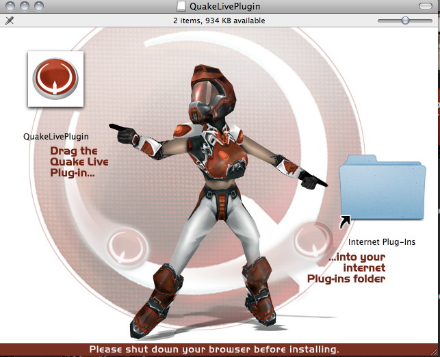Adjust the icon size slider
The image size is (440, 357).
[405, 21]
